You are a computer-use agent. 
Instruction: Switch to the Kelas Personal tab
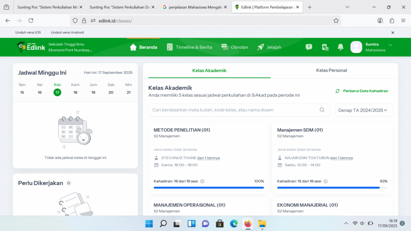332,71
